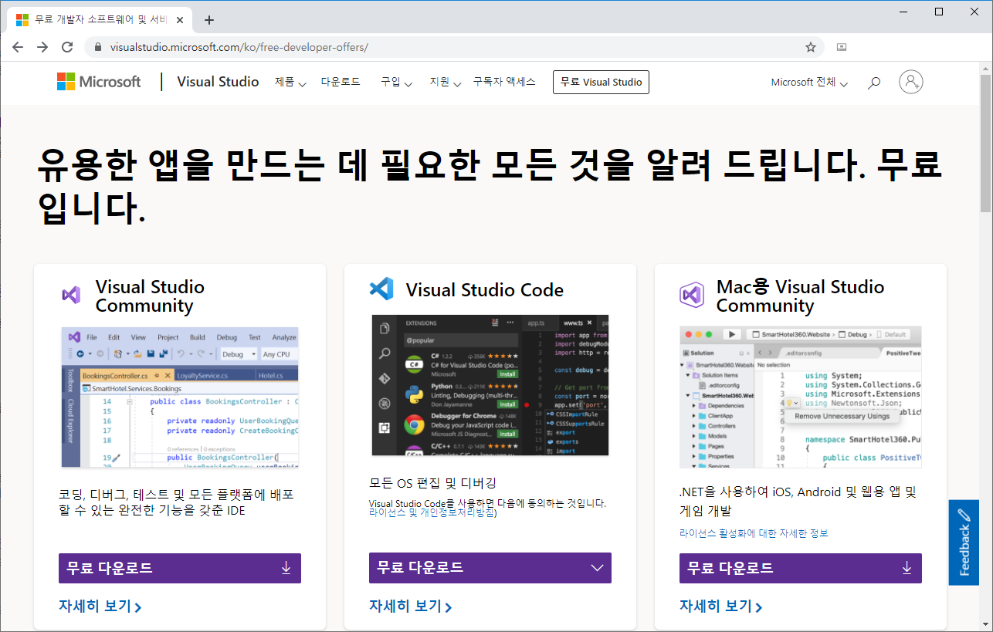The height and width of the screenshot is (632, 993).
Task: Expand the 구입 menu
Action: point(396,82)
